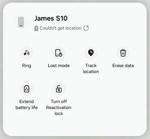
Task: Click the Erase data trash icon
Action: pyautogui.click(x=123, y=53)
